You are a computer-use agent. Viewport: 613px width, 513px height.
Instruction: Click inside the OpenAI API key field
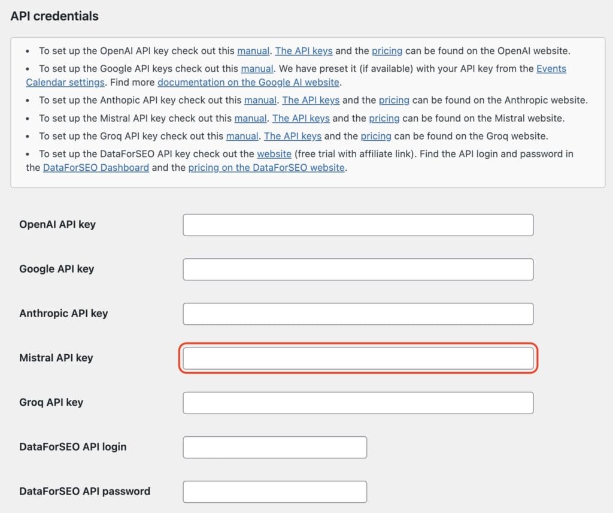(357, 224)
